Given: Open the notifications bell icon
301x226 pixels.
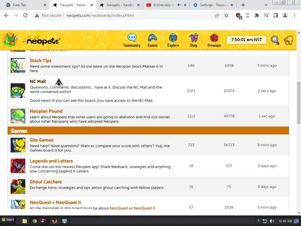Looking at the screenshot, I should pos(289,40).
